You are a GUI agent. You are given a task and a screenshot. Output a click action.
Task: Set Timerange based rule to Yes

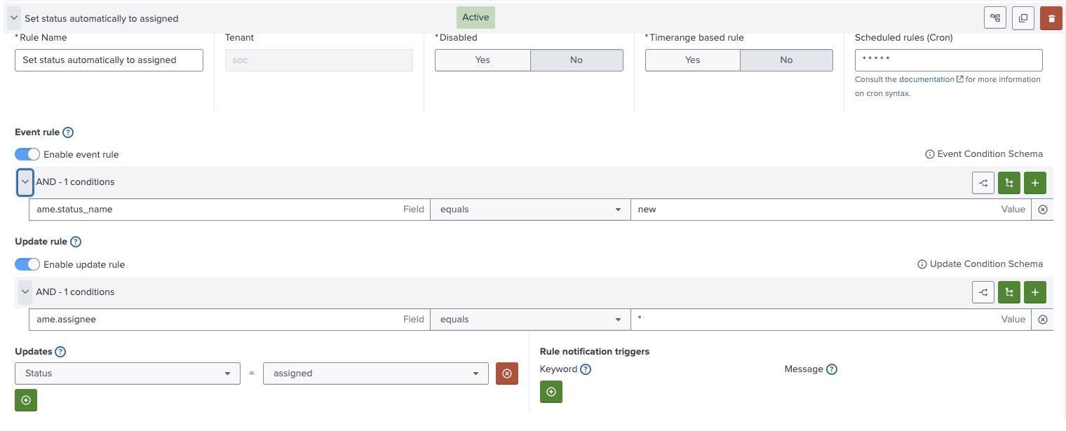click(692, 60)
